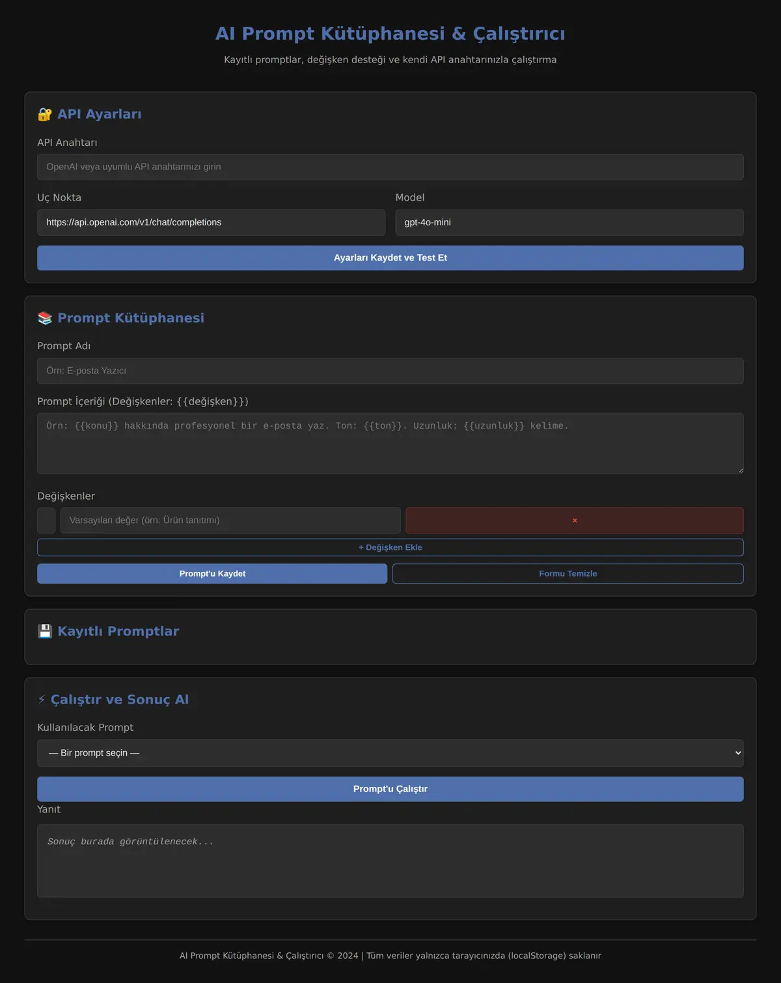The width and height of the screenshot is (781, 983).
Task: Click the floppy disk icon beside Kayıtlı Promptlar
Action: tap(45, 631)
